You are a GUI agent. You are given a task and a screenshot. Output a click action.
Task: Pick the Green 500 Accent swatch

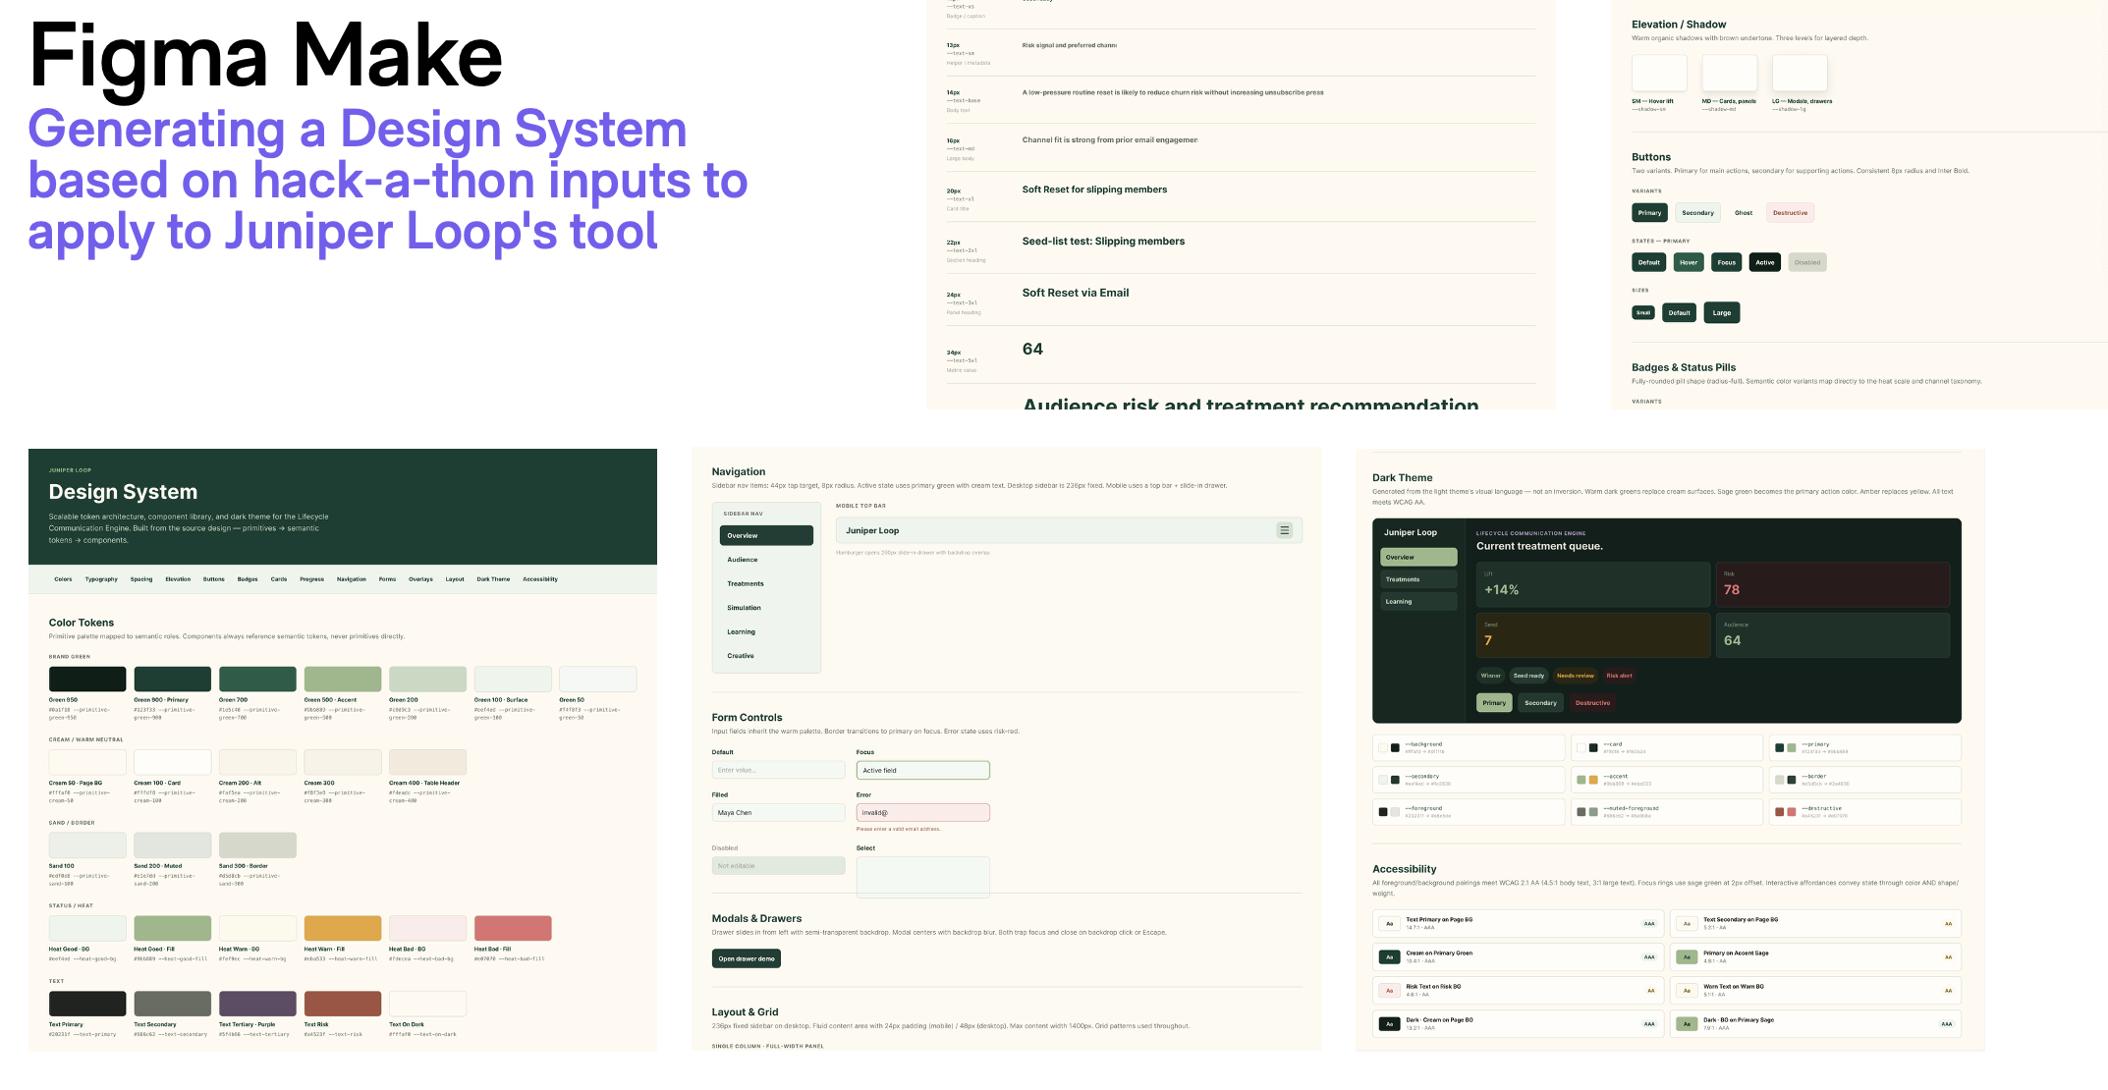click(343, 679)
